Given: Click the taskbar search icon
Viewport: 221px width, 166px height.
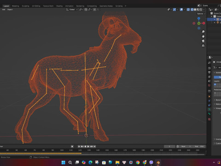Looking at the screenshot, I should pos(70,162).
